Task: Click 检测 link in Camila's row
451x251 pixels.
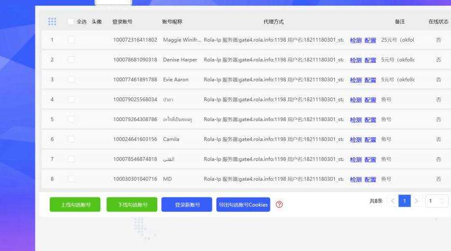Action: point(356,140)
